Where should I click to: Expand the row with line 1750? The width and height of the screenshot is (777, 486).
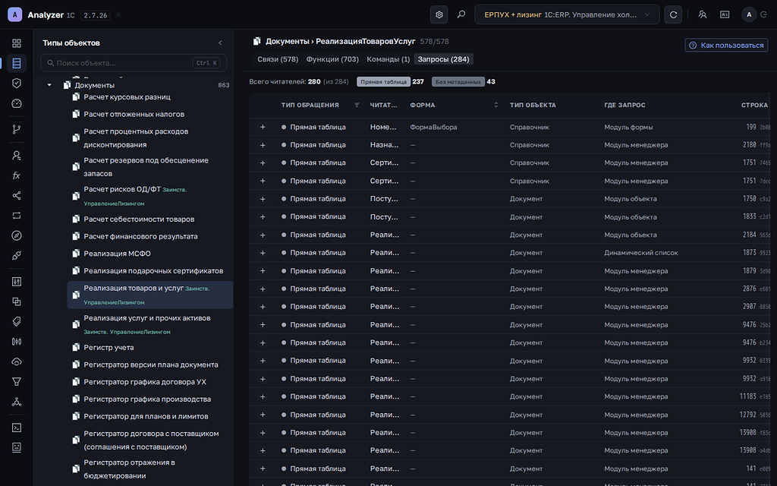click(263, 200)
